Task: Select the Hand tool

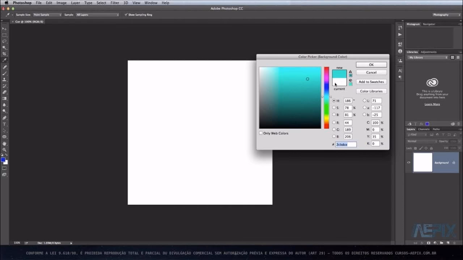Action: (4, 143)
